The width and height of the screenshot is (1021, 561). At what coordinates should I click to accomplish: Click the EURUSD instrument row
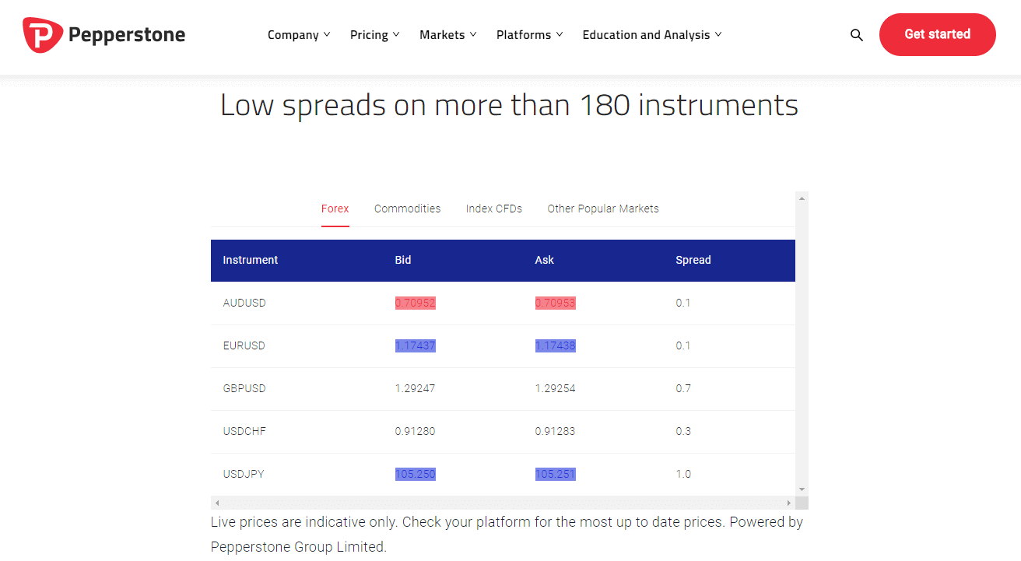(x=503, y=346)
